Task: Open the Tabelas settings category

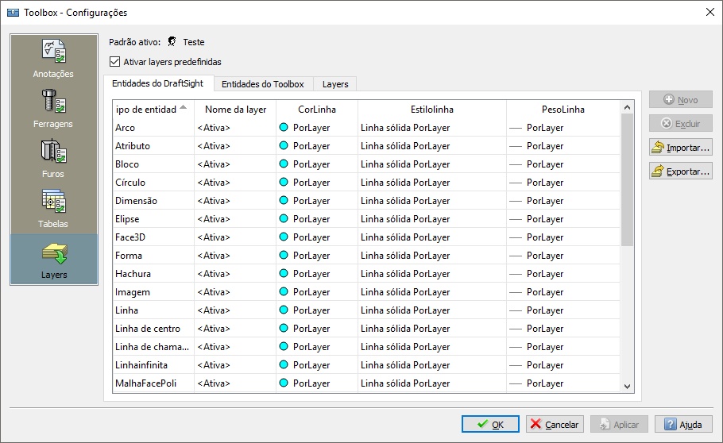Action: coord(53,209)
